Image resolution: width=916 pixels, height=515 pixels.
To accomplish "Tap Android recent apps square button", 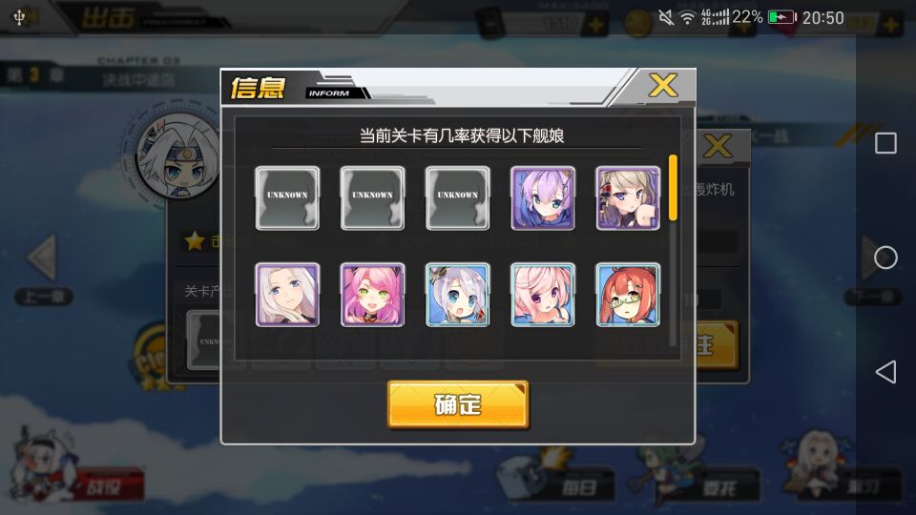I will coord(885,143).
